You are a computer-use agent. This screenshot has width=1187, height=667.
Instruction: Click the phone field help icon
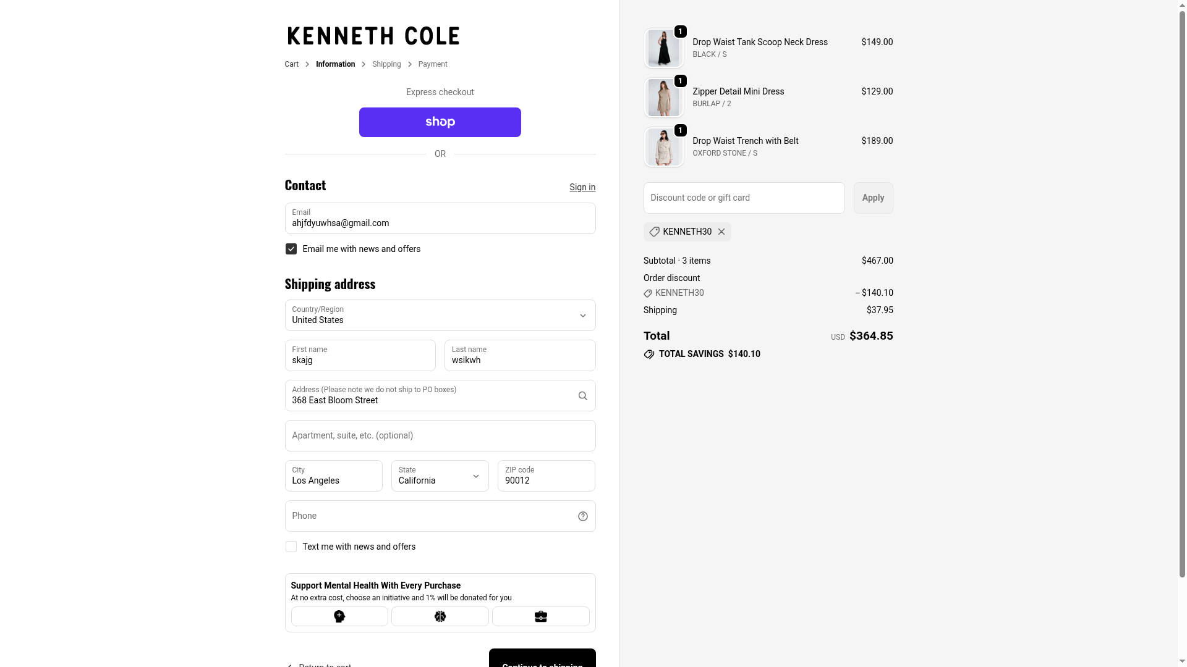click(582, 516)
